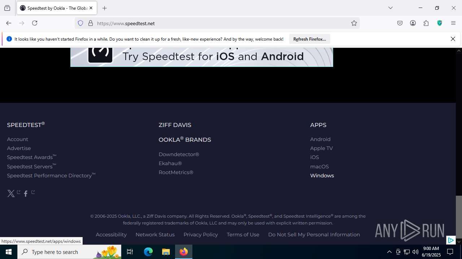The image size is (462, 259).
Task: Click the AdChoices icon
Action: 450,240
